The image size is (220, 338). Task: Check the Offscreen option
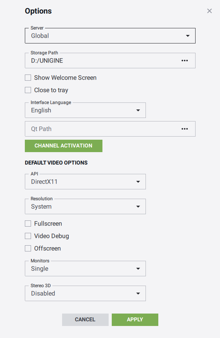click(x=28, y=248)
